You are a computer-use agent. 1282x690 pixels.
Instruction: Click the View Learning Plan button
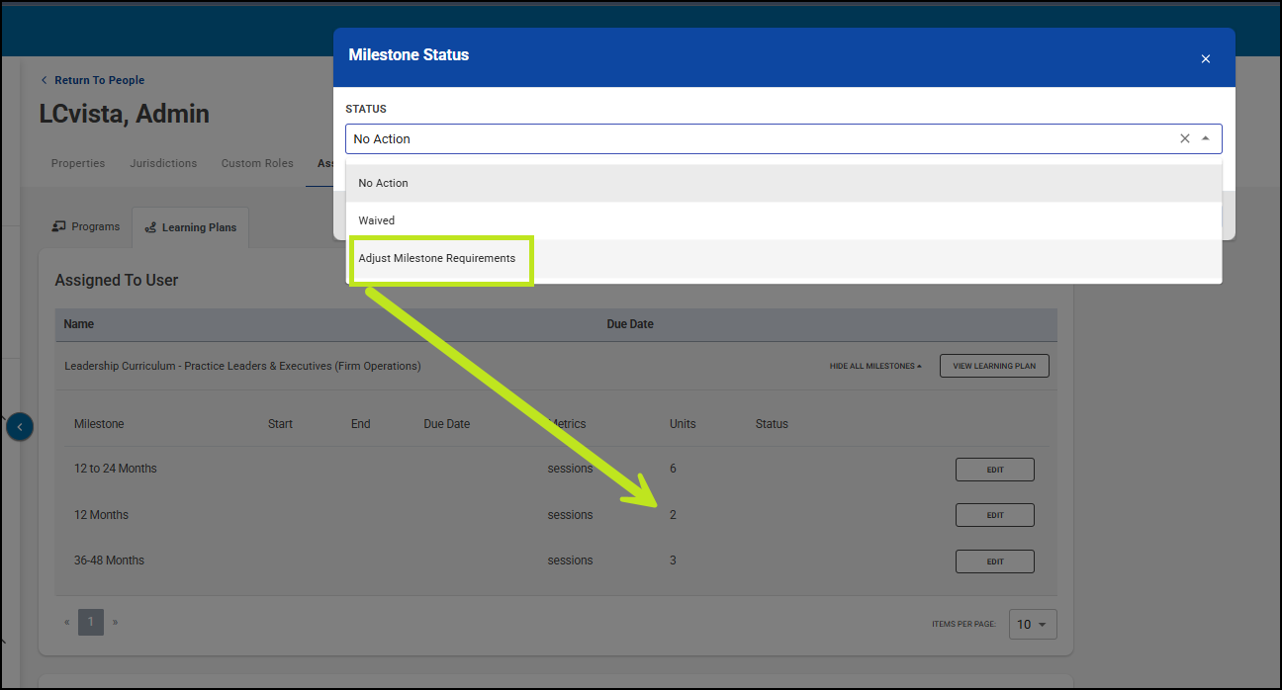(993, 366)
